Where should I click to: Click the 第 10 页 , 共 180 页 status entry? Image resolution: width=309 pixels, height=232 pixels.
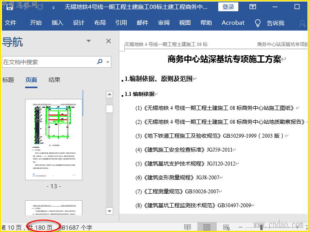tap(27, 227)
